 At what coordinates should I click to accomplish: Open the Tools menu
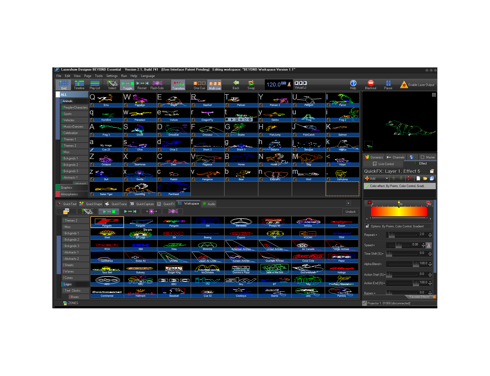pyautogui.click(x=99, y=76)
